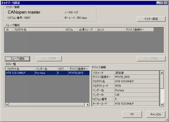Click Pro-face value in device info table
This screenshot has width=169, height=122.
137,90
